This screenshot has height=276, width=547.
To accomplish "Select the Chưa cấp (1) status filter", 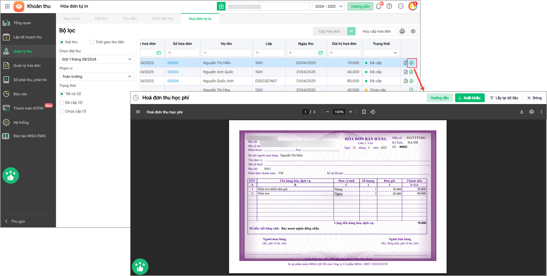I will click(62, 111).
